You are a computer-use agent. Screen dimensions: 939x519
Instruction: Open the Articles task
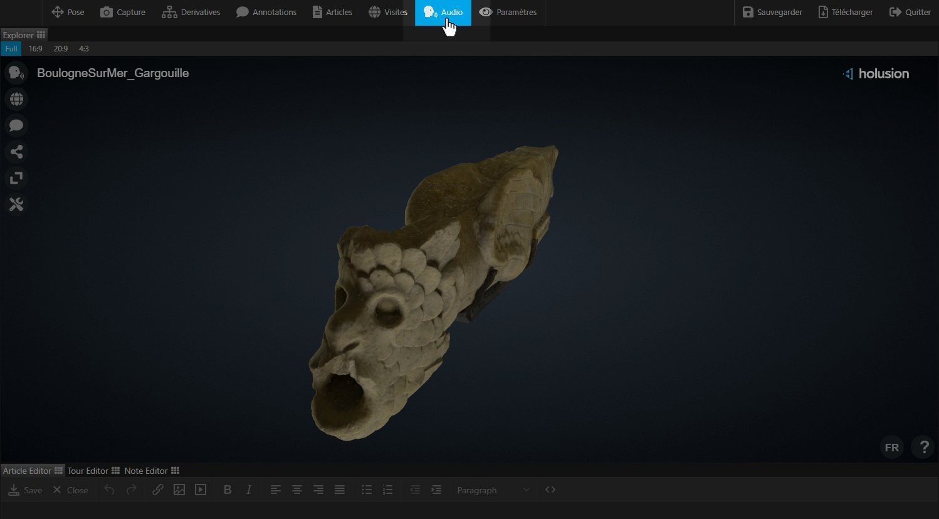click(x=332, y=12)
